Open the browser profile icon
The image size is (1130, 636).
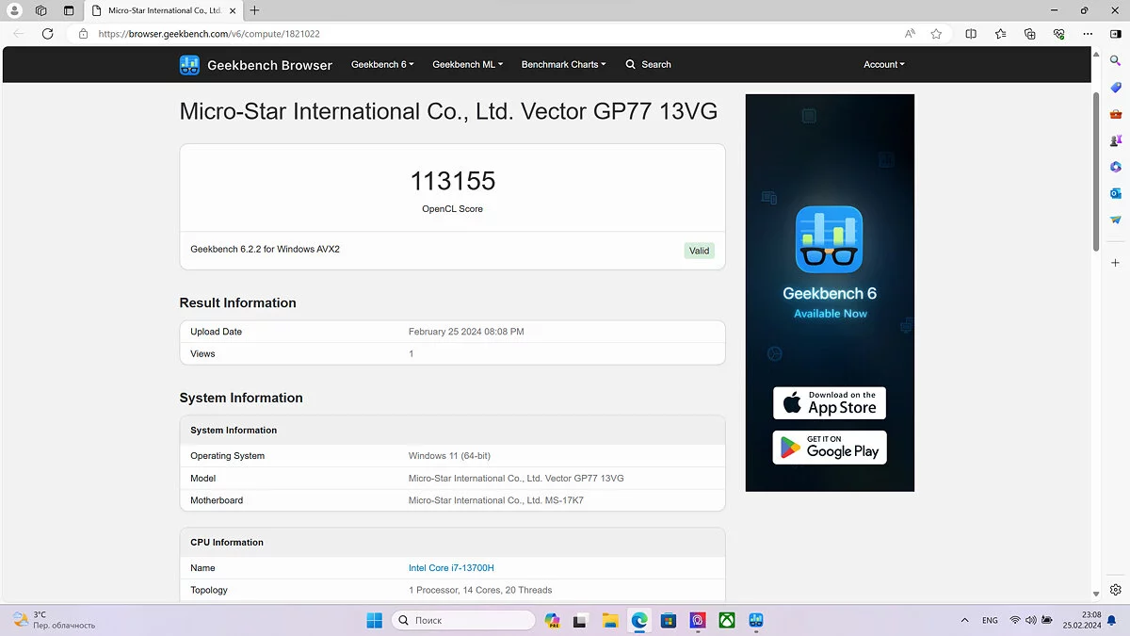[14, 10]
